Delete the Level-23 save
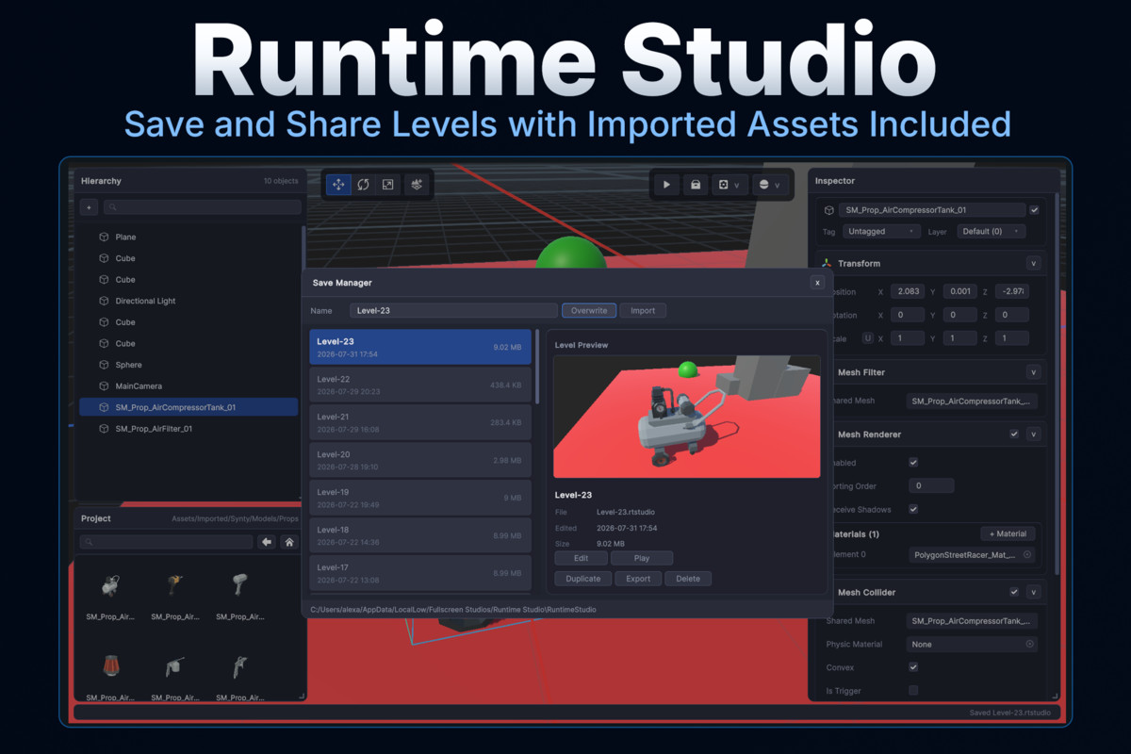 click(x=688, y=579)
